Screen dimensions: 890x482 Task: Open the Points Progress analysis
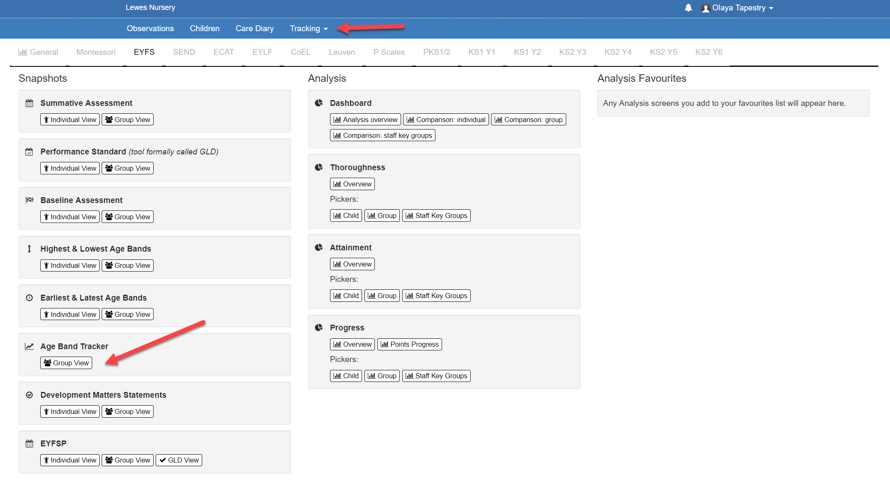pyautogui.click(x=409, y=344)
